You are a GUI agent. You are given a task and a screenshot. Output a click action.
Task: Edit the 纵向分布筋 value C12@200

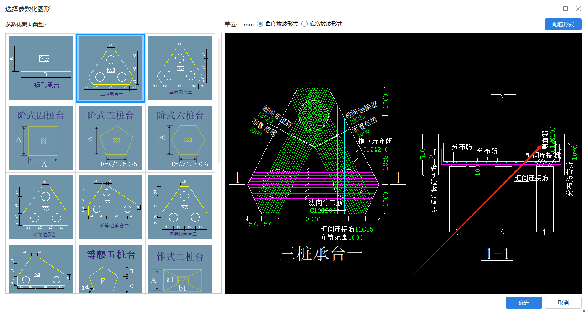[324, 211]
